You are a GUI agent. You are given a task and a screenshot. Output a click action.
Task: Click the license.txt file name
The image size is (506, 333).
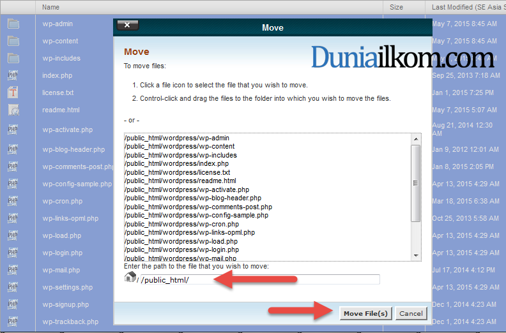[x=57, y=93]
